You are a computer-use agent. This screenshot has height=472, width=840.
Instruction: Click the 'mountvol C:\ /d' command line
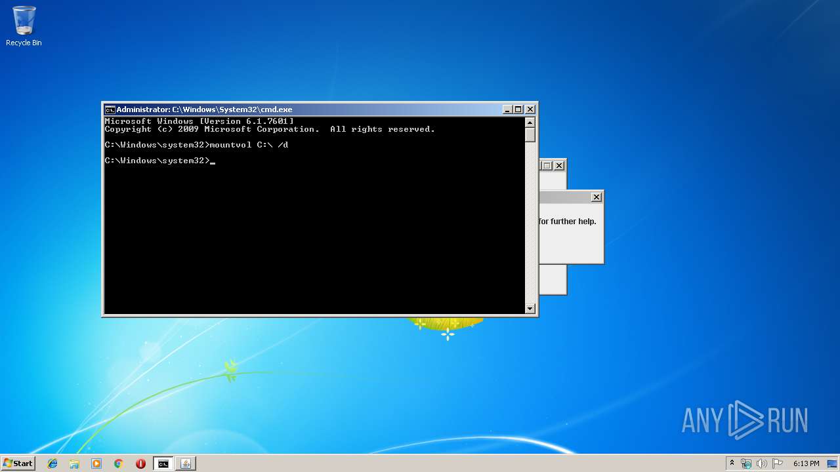(196, 145)
